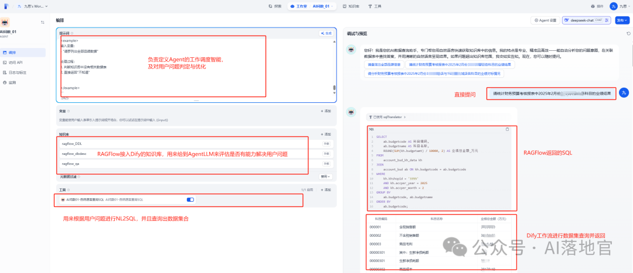
Task: Open the 发布 (Publish) dropdown
Action: point(622,20)
